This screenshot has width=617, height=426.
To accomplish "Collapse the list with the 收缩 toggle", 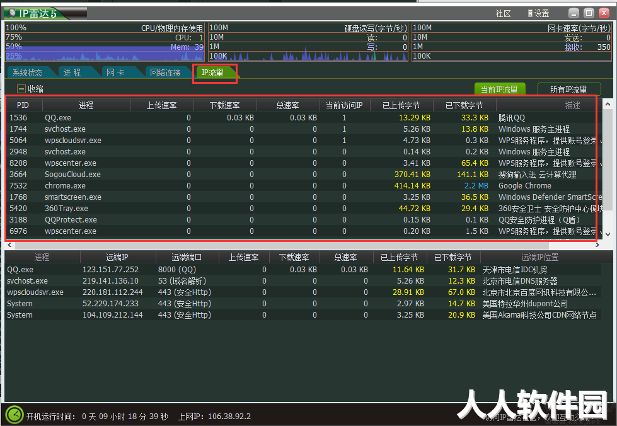I will click(30, 89).
